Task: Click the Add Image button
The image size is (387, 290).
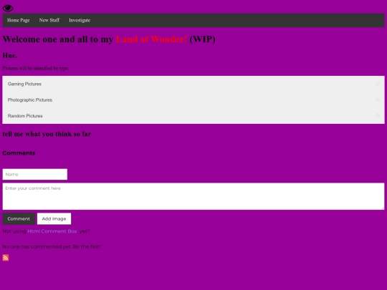Action: 54,218
